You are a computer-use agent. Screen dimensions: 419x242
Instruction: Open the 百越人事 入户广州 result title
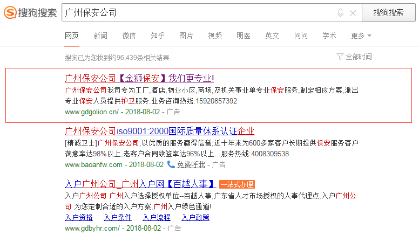(140, 184)
